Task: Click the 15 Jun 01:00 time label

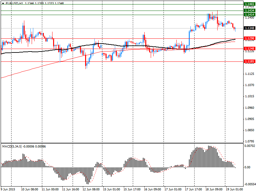Action: click(111, 189)
